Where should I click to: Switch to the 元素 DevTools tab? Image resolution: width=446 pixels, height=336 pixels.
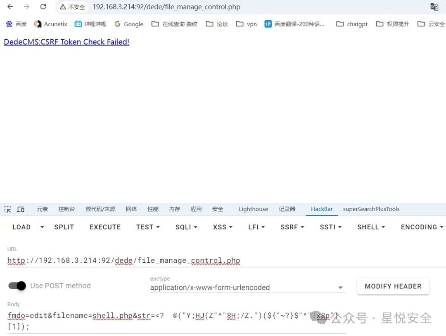(x=42, y=209)
